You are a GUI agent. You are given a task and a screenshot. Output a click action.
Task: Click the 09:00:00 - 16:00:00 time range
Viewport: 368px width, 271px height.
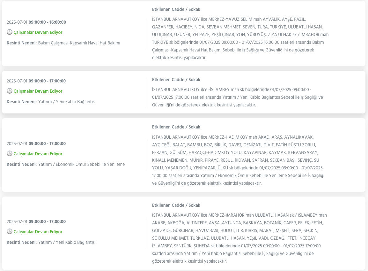click(x=47, y=22)
